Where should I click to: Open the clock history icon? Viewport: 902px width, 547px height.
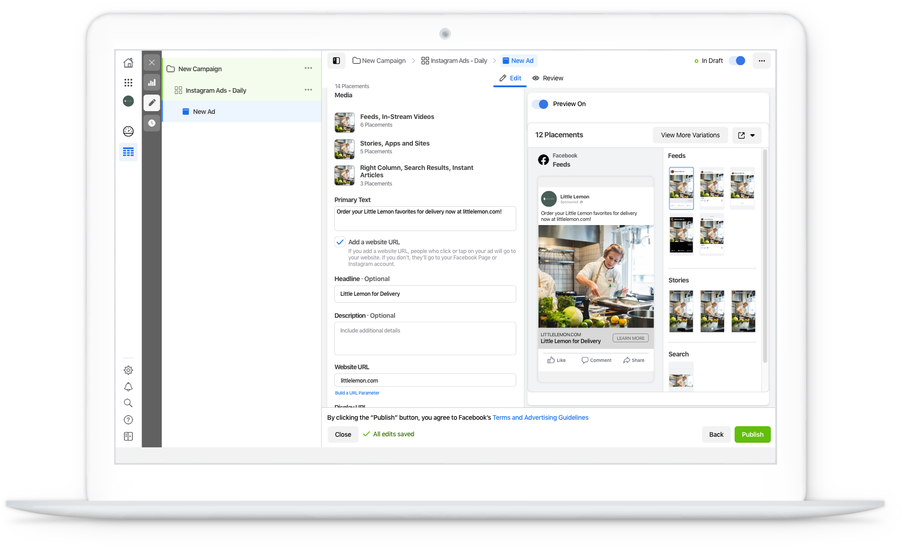click(152, 123)
